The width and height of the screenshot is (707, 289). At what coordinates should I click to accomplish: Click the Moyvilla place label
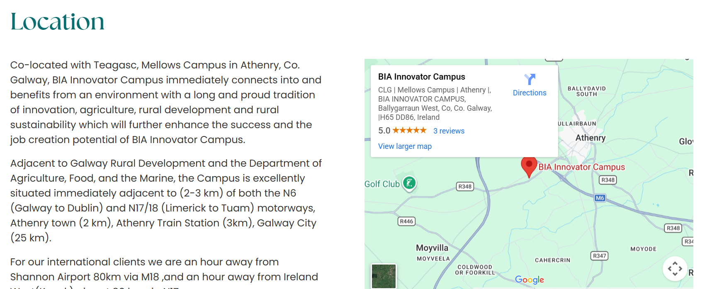pos(432,248)
